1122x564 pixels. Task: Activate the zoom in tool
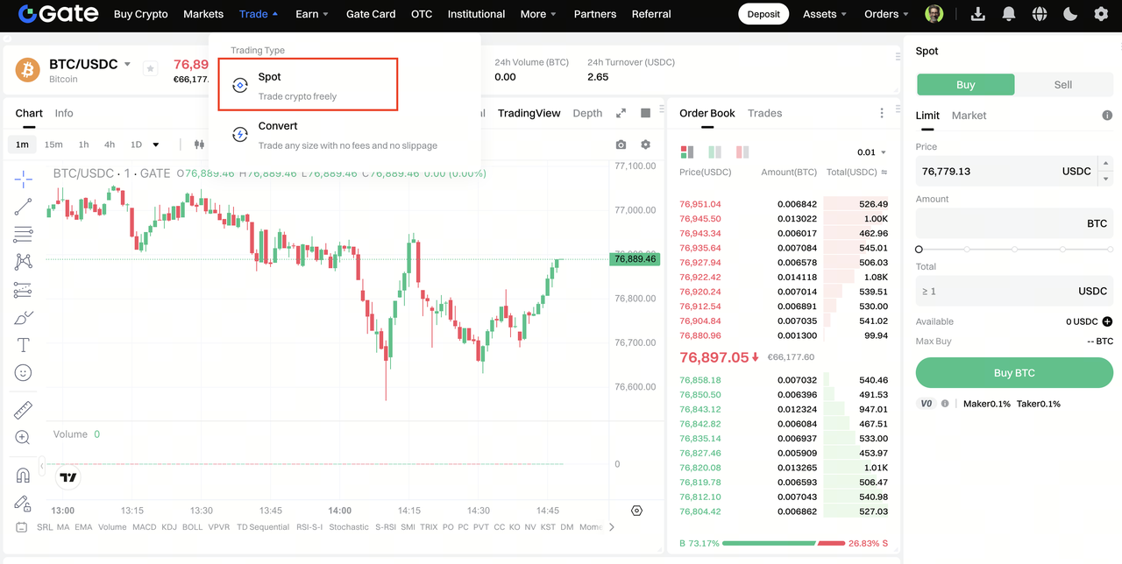[24, 438]
